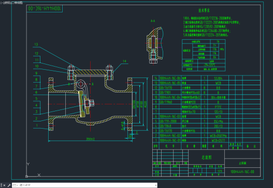Image resolution: width=273 pixels, height=188 pixels.
Task: Select the 技术要求 heading text
Action: (x=204, y=10)
